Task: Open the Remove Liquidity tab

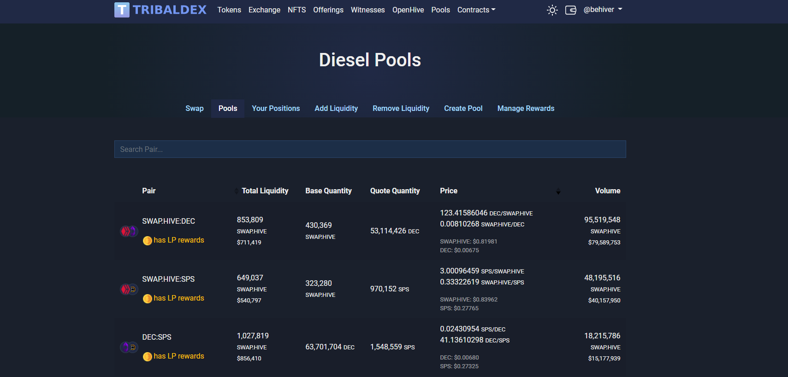Action: (x=401, y=109)
